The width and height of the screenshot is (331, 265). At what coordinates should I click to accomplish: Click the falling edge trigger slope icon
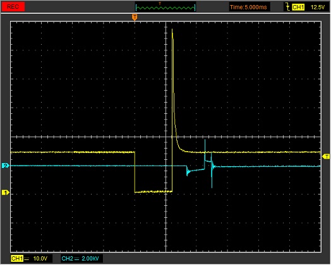click(287, 7)
